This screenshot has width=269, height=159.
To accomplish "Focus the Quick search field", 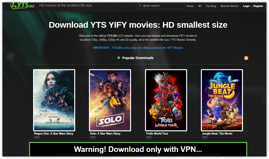I will 161,6.
